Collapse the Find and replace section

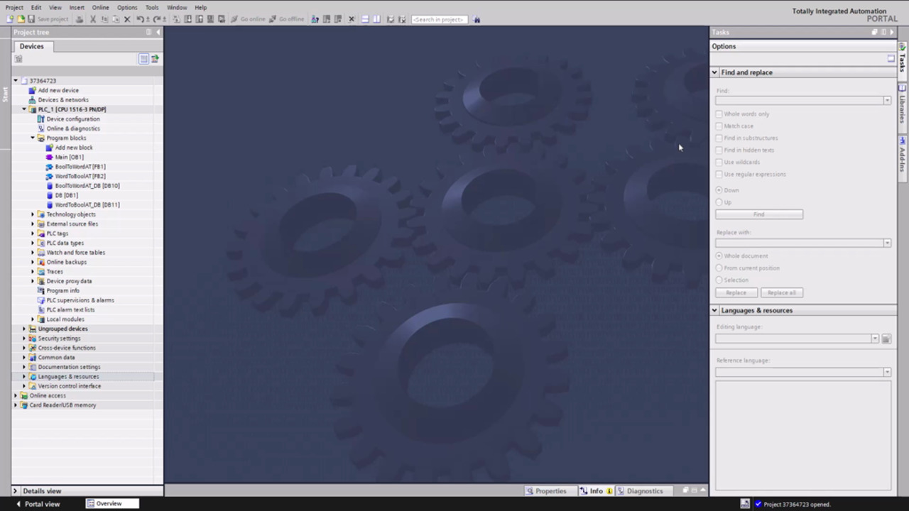click(x=714, y=72)
